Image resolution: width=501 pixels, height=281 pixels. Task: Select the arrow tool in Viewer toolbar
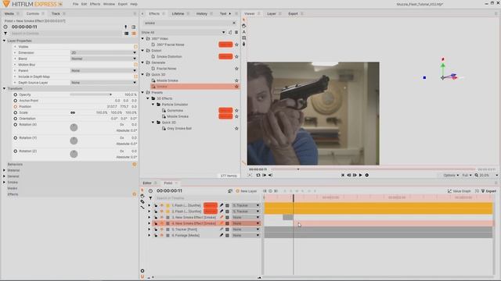[243, 20]
